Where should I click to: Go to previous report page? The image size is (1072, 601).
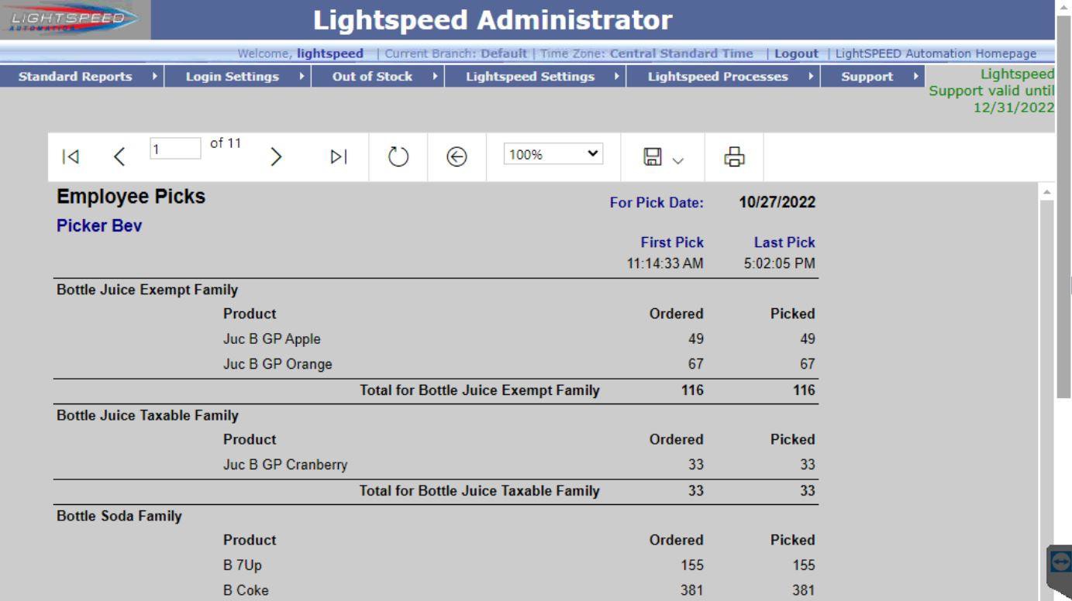(x=119, y=157)
